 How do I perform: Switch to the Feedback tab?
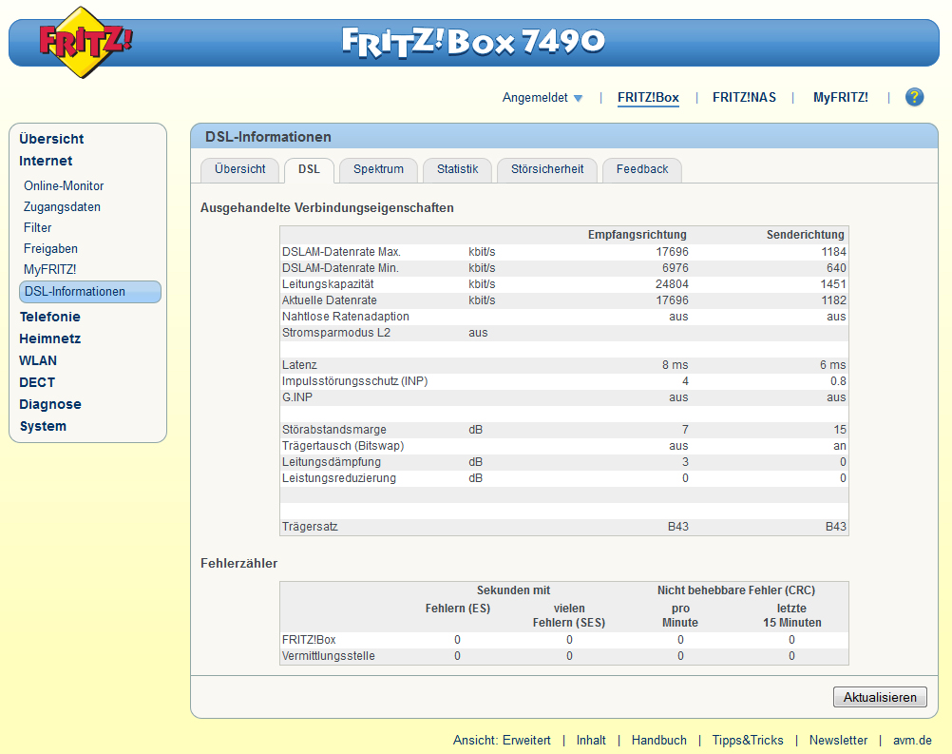(641, 169)
